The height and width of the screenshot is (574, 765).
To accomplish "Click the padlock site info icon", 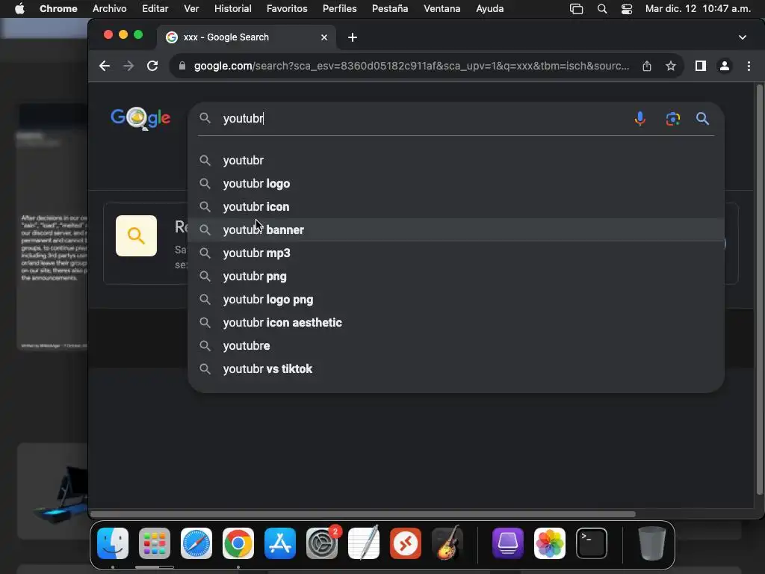I will pyautogui.click(x=182, y=66).
